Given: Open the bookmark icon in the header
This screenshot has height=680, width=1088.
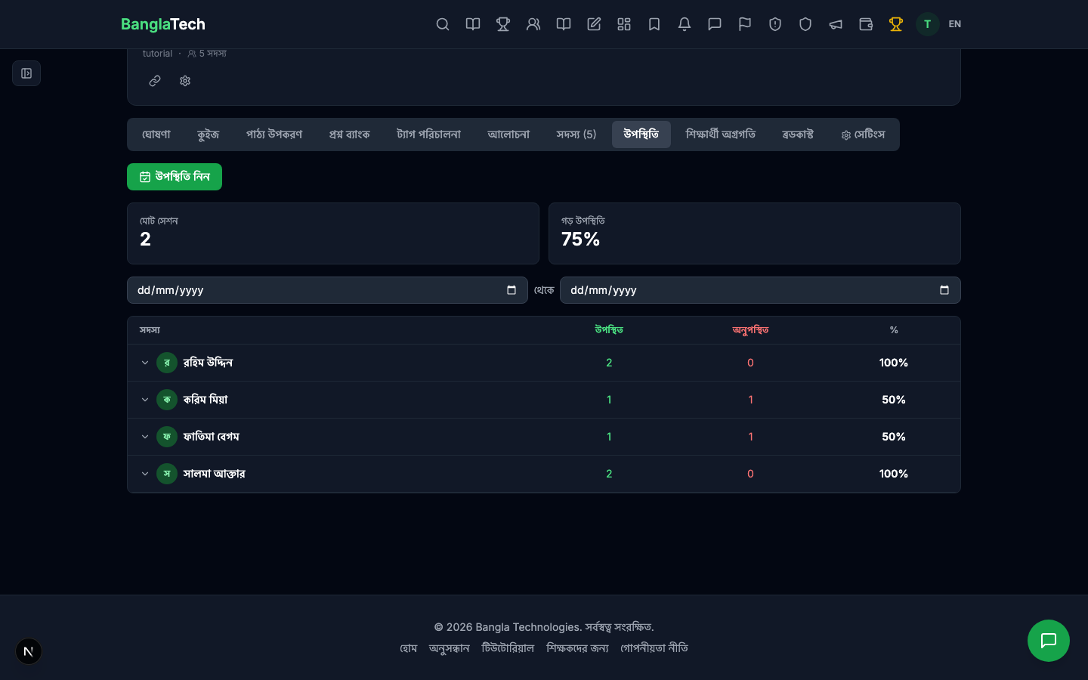Looking at the screenshot, I should 654,24.
